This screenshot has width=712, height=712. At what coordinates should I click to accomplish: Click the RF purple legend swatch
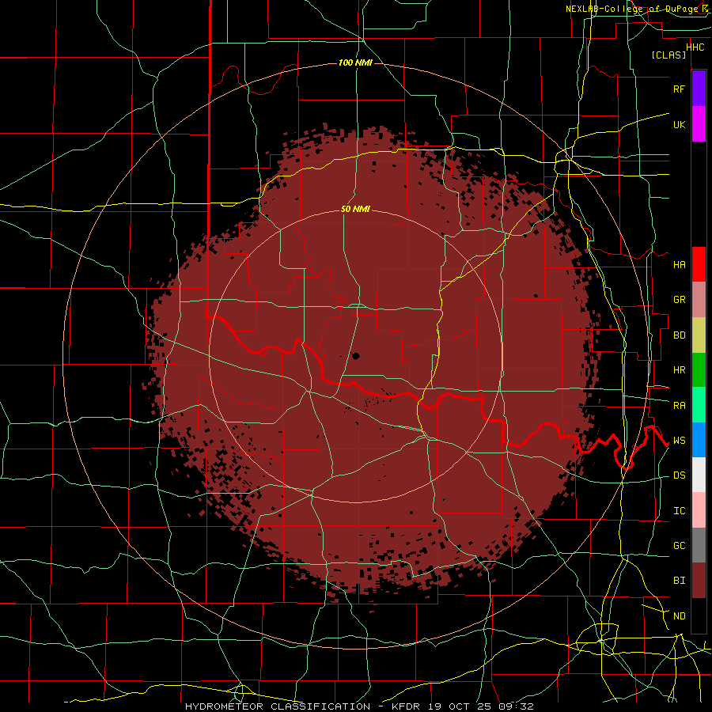coord(699,89)
